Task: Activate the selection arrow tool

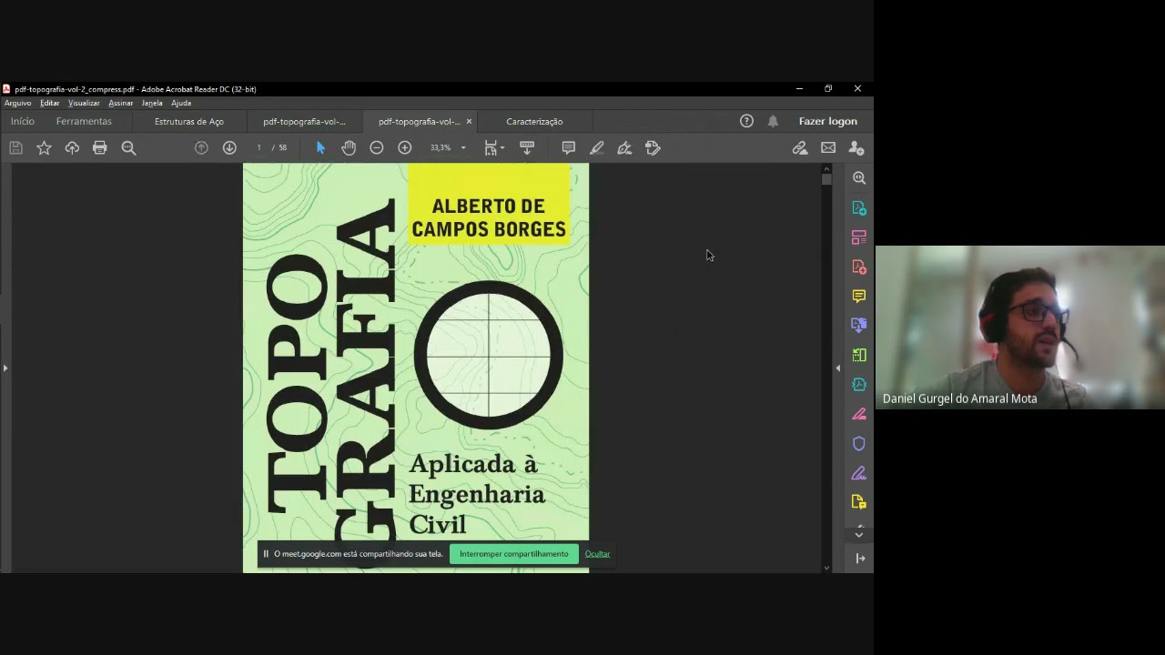Action: pyautogui.click(x=320, y=147)
